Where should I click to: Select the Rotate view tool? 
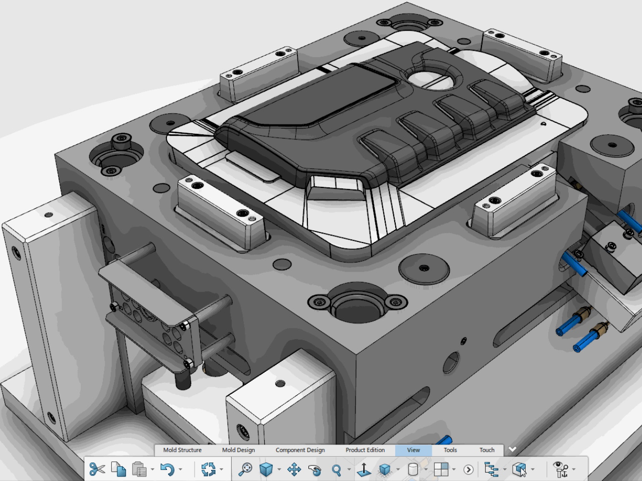click(x=315, y=469)
